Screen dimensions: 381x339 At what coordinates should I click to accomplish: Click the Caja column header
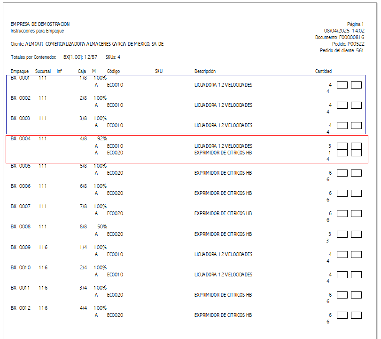pos(82,71)
